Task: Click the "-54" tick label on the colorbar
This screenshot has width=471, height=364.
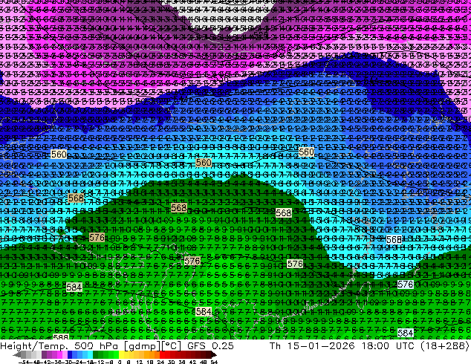Action: [24, 362]
